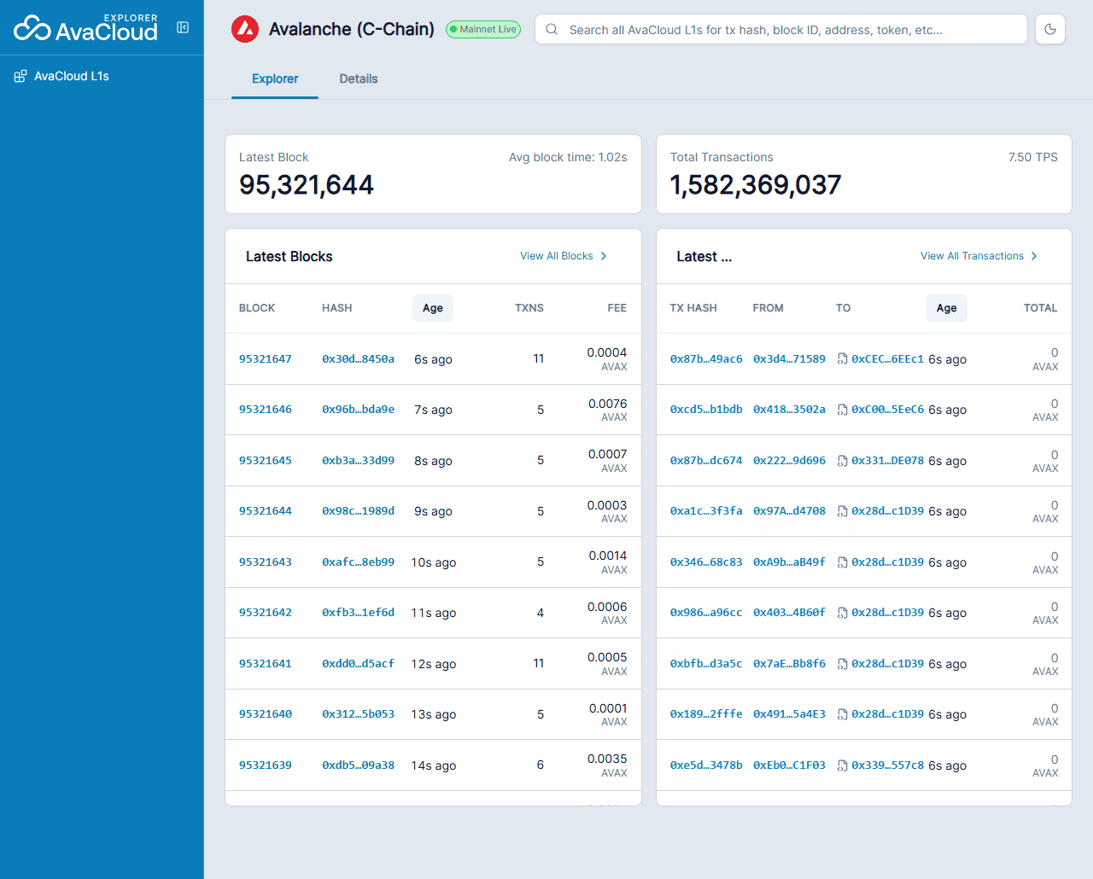Open block 95321643
1093x879 pixels.
click(x=266, y=562)
